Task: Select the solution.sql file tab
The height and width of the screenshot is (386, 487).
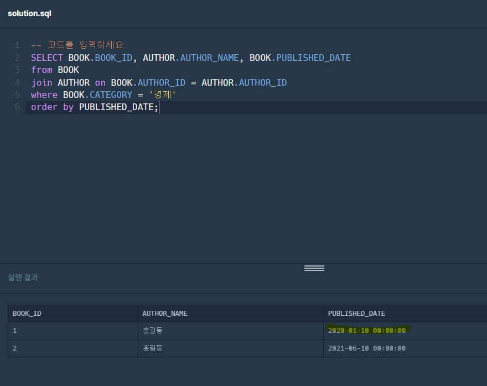Action: coord(29,14)
